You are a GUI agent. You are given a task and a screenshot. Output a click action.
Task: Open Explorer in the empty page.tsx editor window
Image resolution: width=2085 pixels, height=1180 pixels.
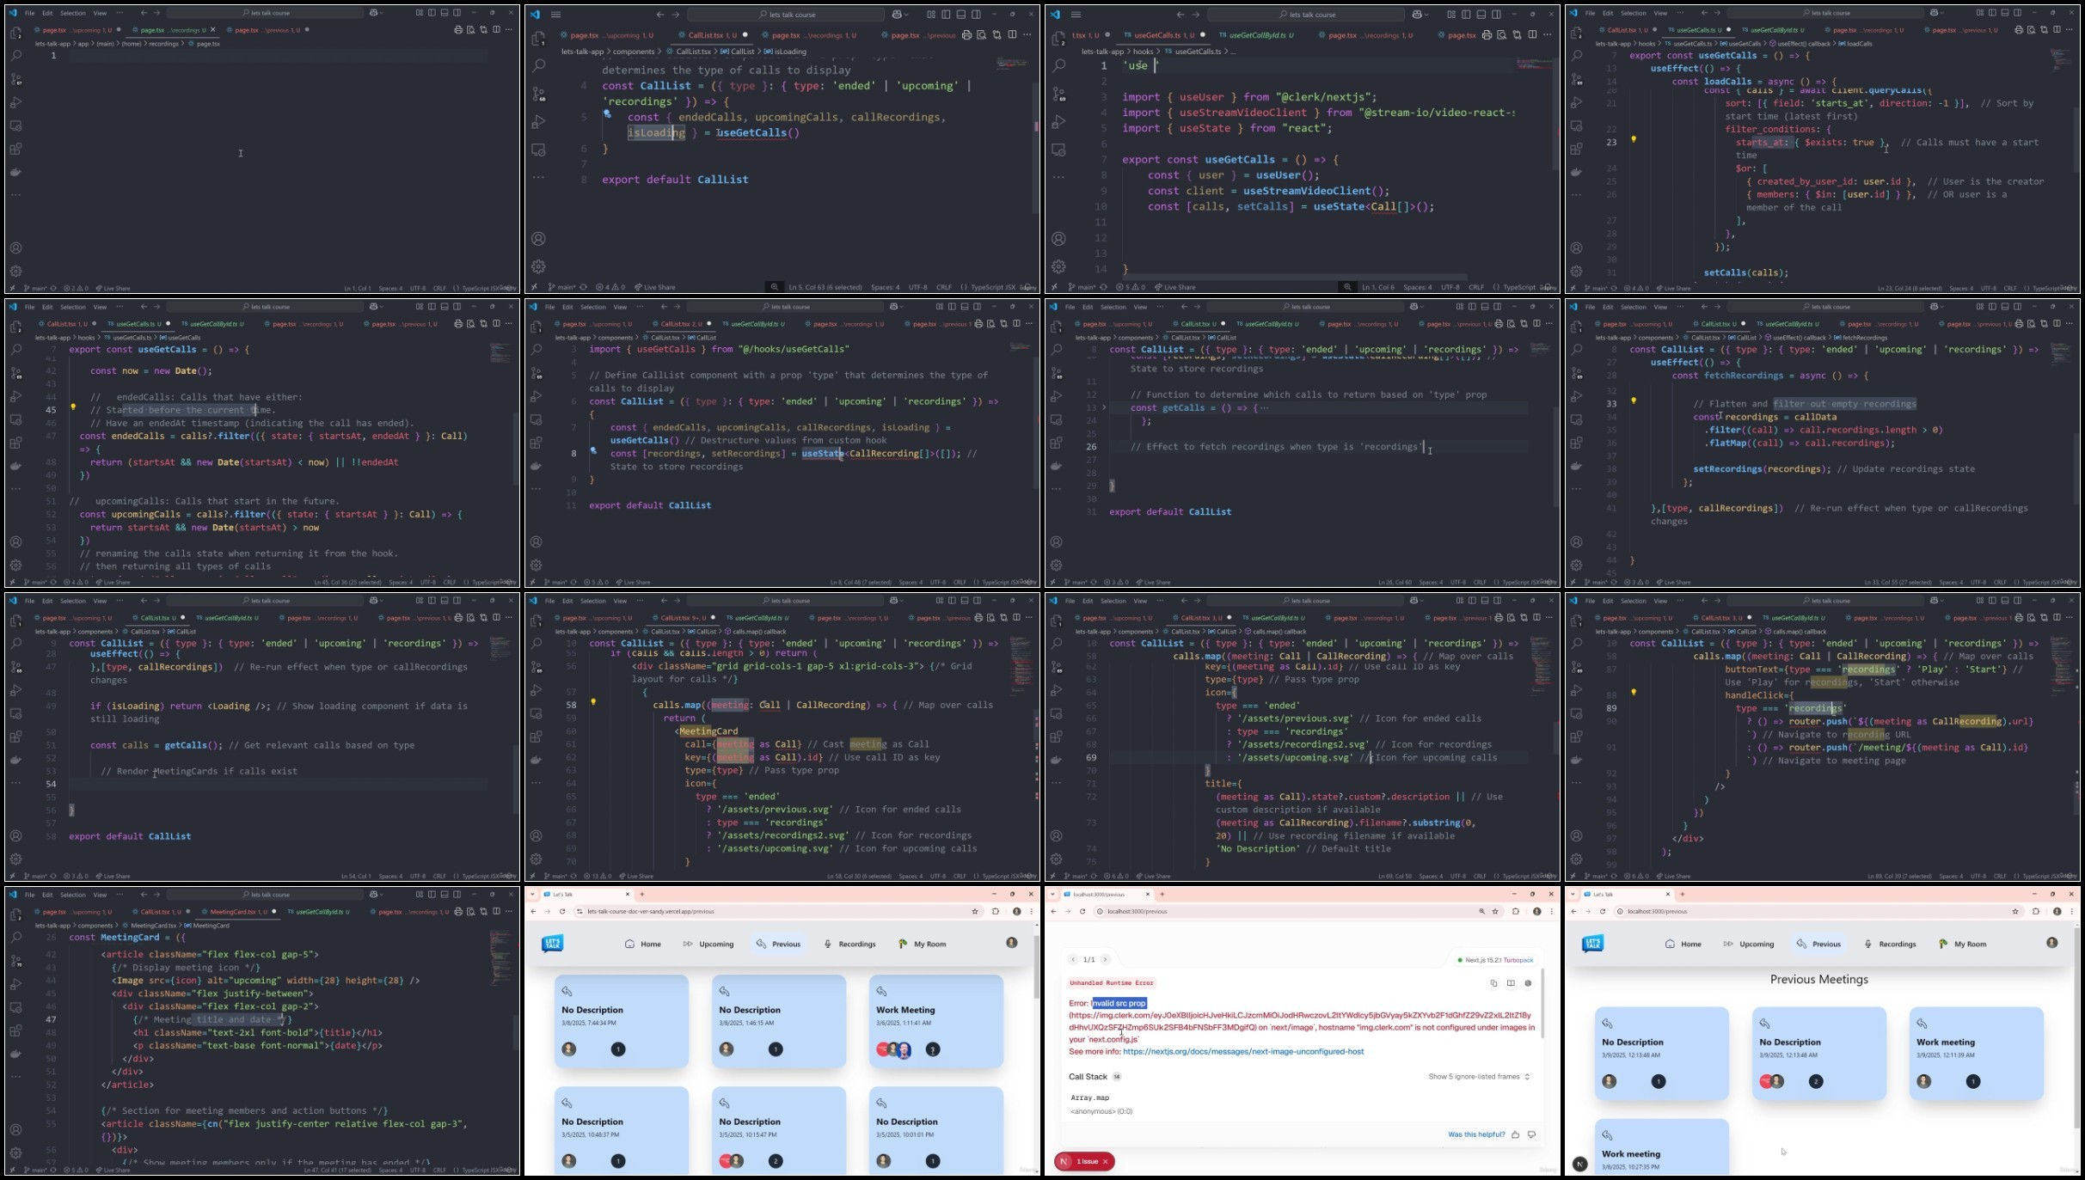pos(15,33)
